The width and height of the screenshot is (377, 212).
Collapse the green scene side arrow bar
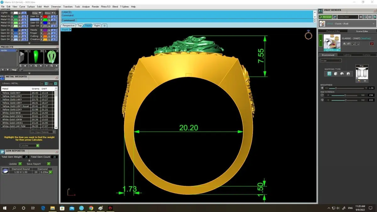pos(321,41)
